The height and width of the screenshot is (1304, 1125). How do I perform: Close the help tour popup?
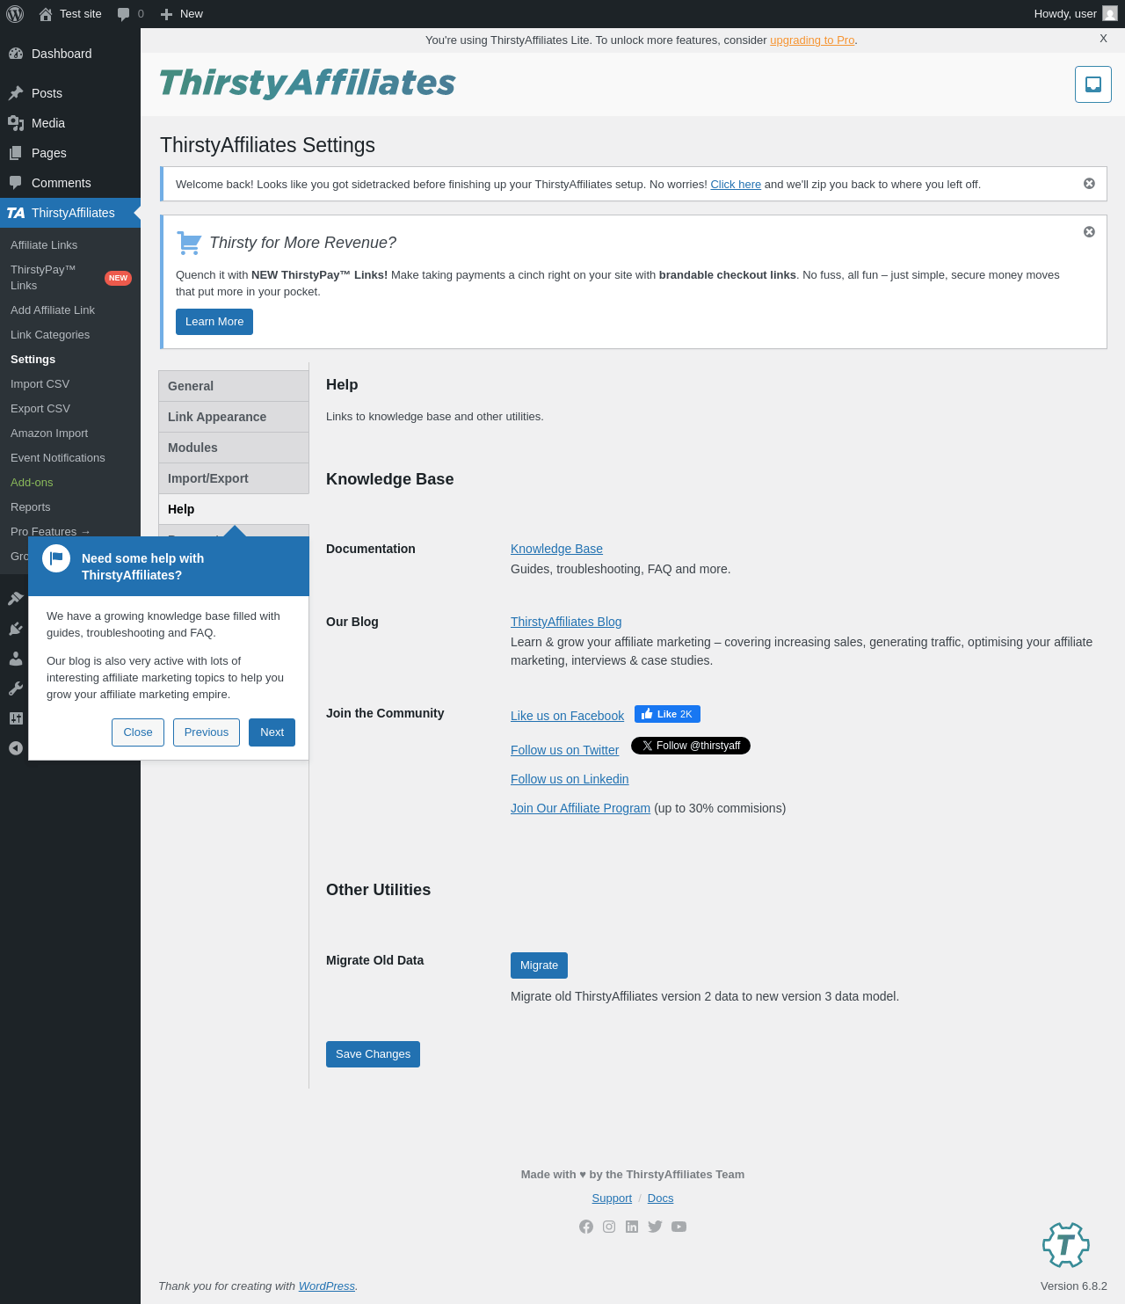click(138, 732)
